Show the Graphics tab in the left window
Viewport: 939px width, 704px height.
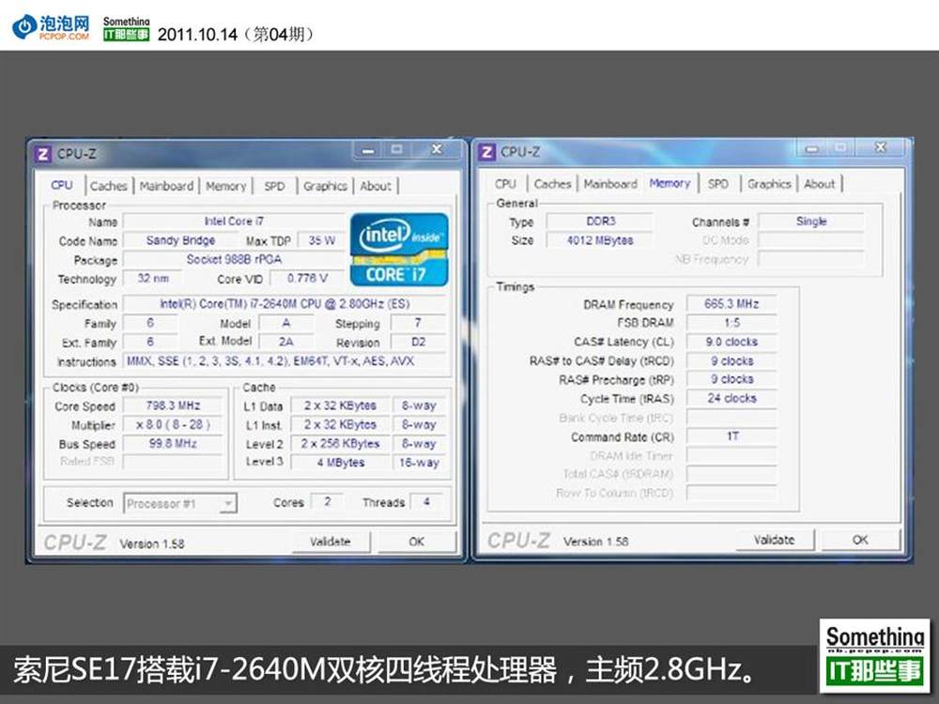[x=325, y=186]
